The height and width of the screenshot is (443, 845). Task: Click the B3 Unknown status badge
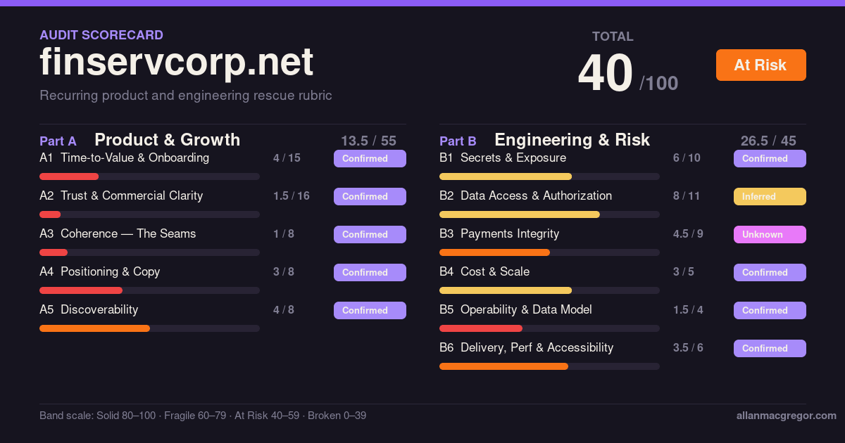coord(770,234)
